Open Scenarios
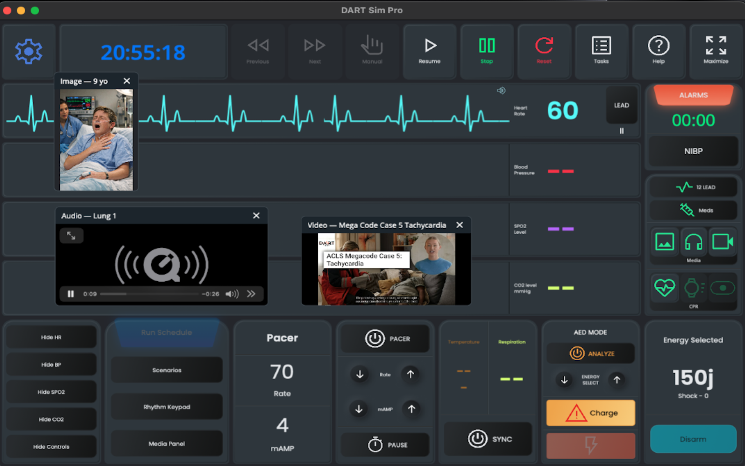 pyautogui.click(x=166, y=370)
